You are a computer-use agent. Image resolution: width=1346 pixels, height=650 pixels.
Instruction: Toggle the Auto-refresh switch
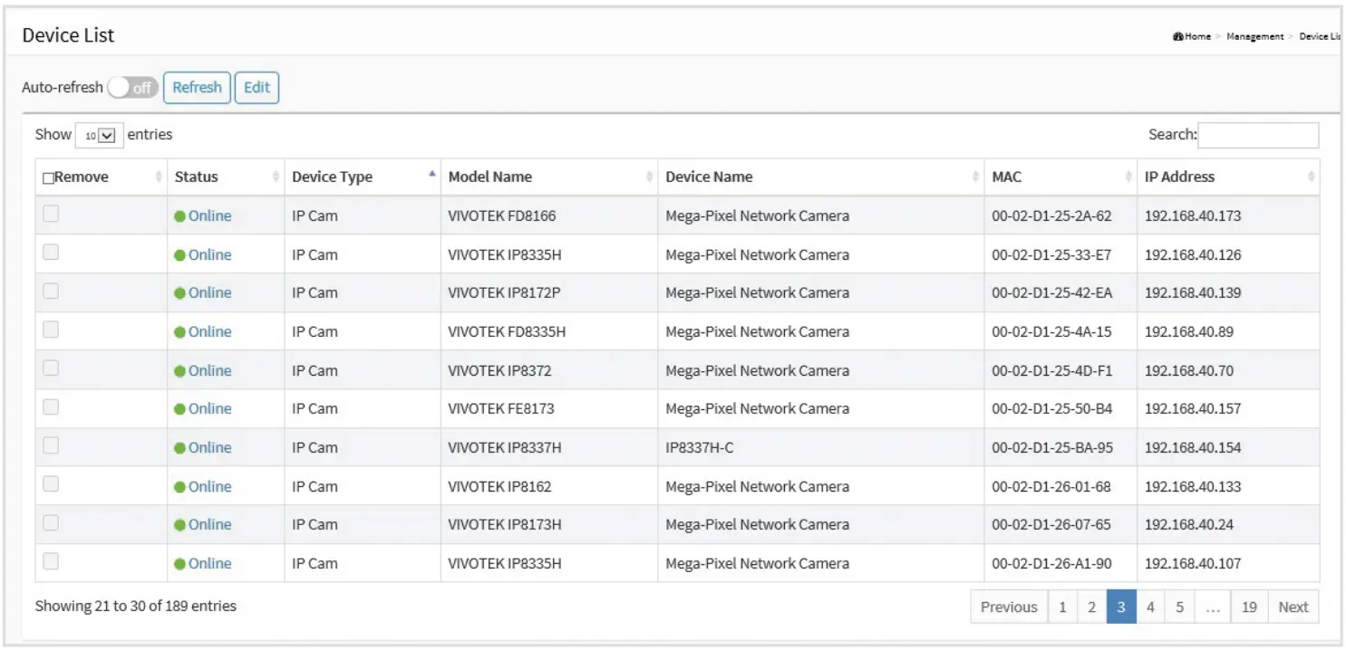(132, 88)
